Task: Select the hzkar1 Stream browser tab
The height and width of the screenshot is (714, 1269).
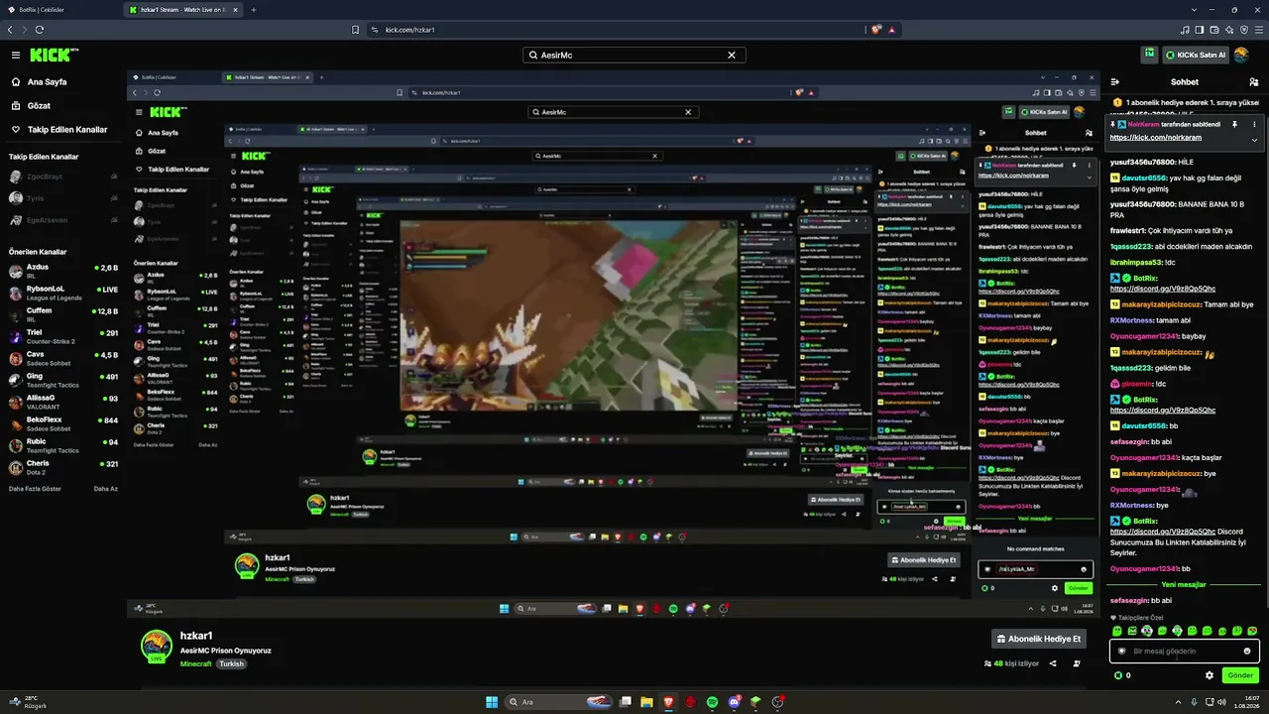Action: click(x=184, y=10)
